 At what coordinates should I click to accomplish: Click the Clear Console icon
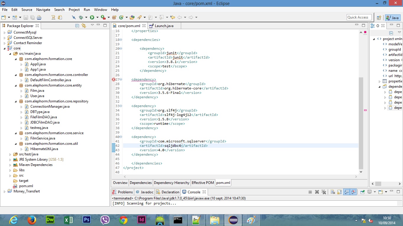pos(333,192)
